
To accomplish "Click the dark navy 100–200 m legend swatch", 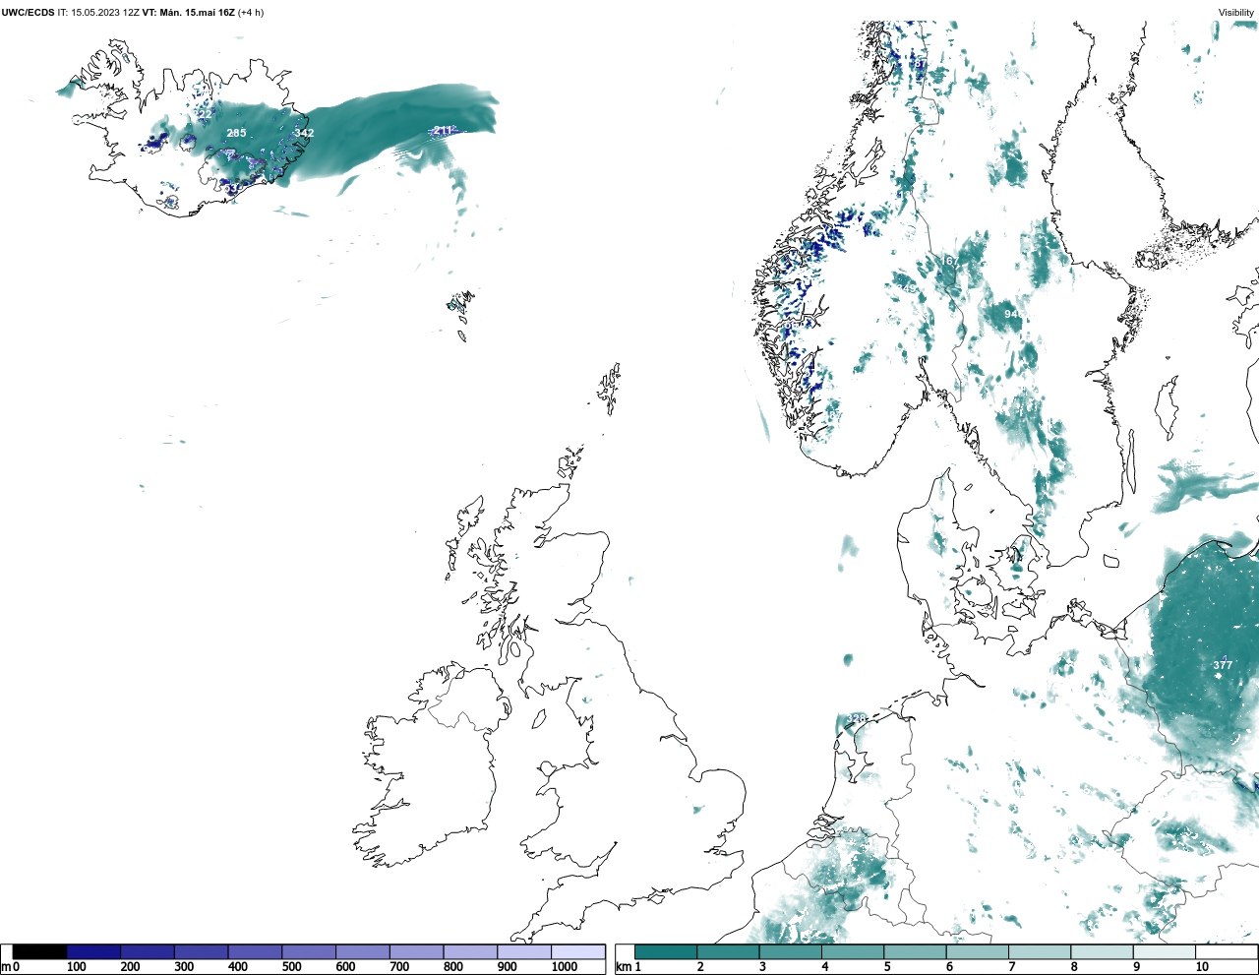I will [93, 951].
